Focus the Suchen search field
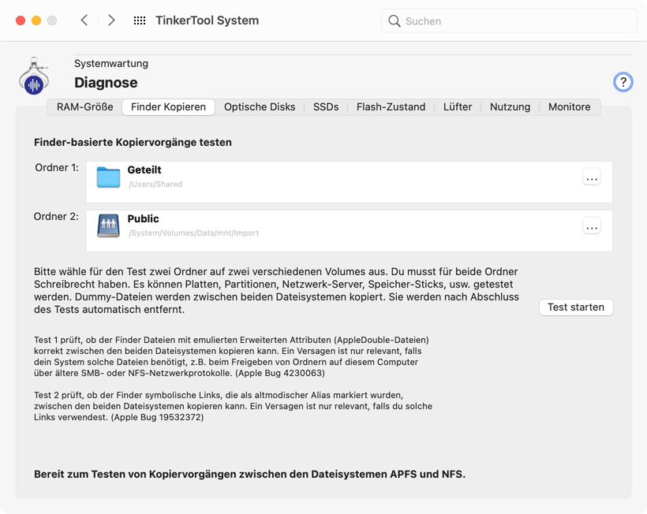 pyautogui.click(x=509, y=21)
